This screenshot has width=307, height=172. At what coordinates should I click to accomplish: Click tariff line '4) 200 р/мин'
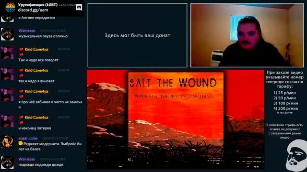click(x=286, y=108)
